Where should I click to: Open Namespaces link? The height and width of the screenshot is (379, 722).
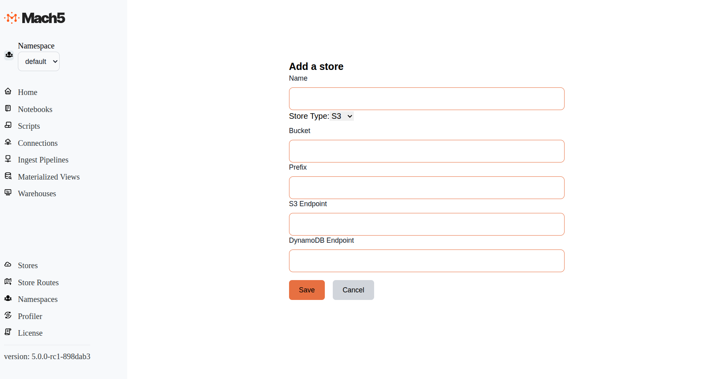point(38,299)
